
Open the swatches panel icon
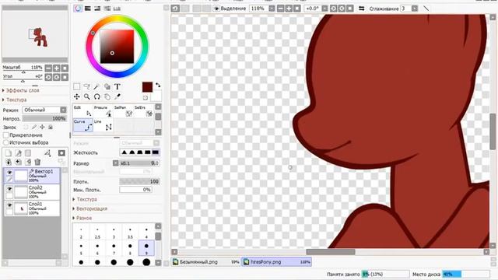coord(117,9)
